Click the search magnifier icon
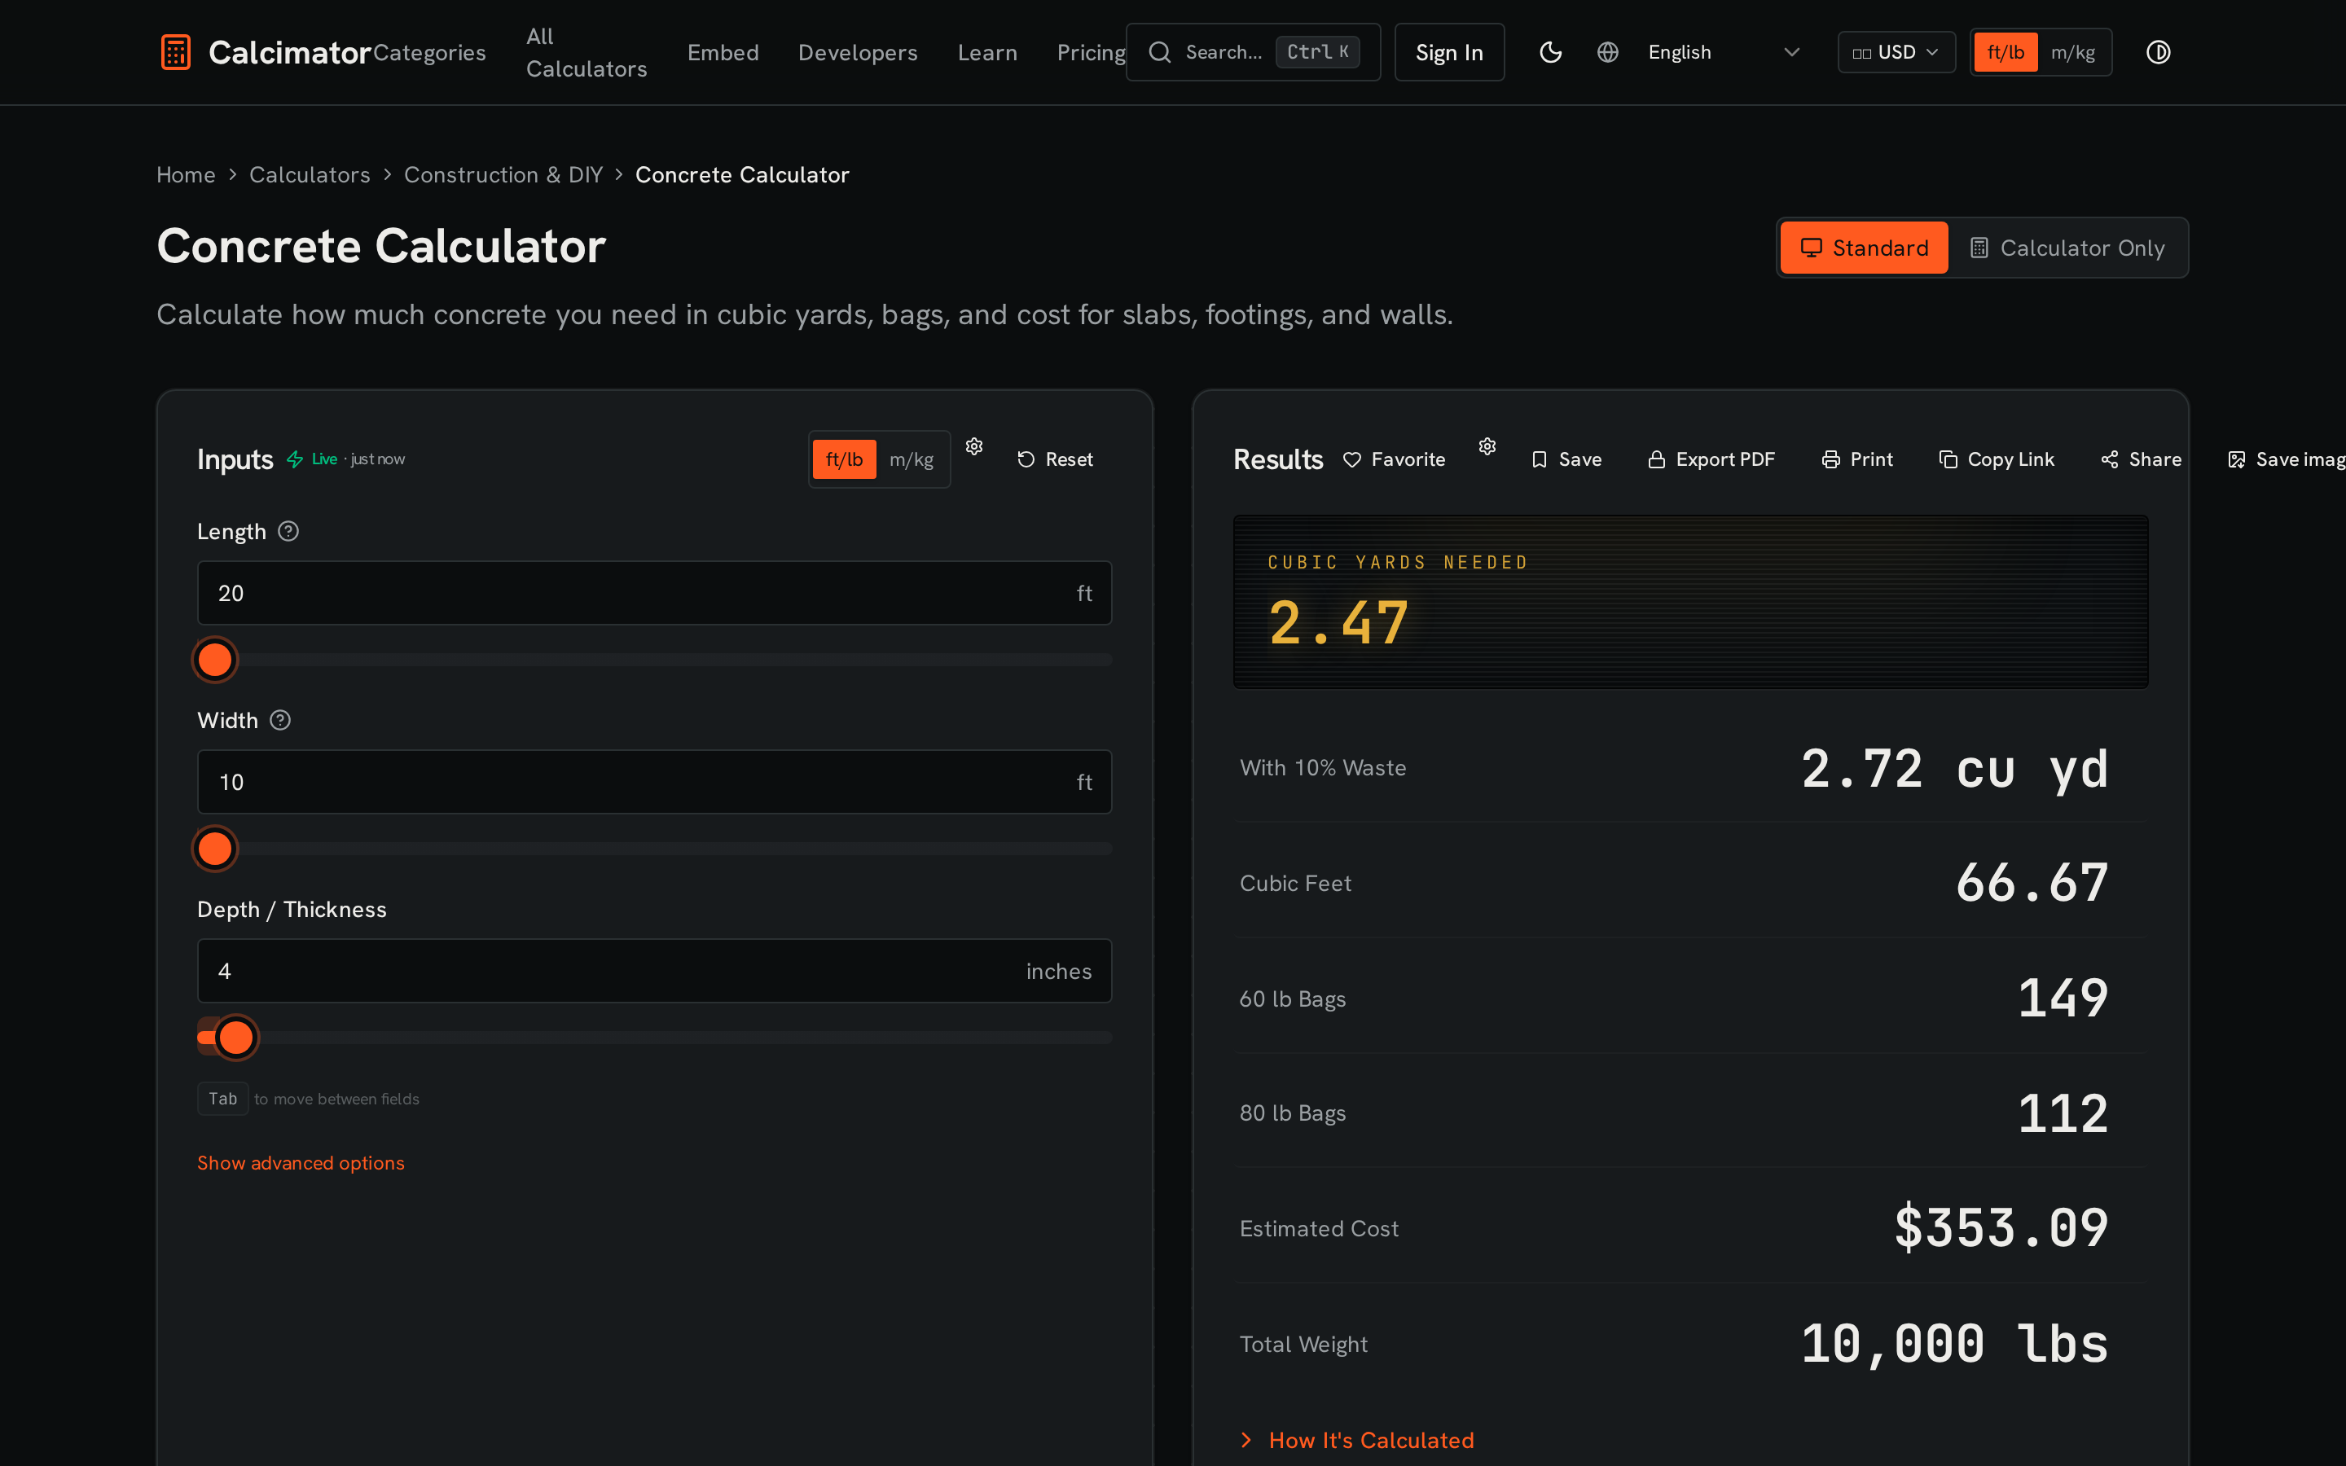This screenshot has height=1466, width=2346. pyautogui.click(x=1159, y=52)
